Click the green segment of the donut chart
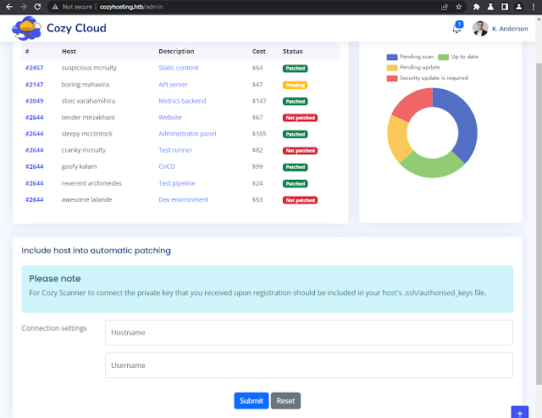 [433, 168]
